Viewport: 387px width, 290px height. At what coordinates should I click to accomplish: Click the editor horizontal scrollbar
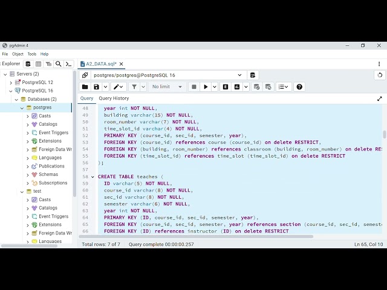tap(196, 236)
